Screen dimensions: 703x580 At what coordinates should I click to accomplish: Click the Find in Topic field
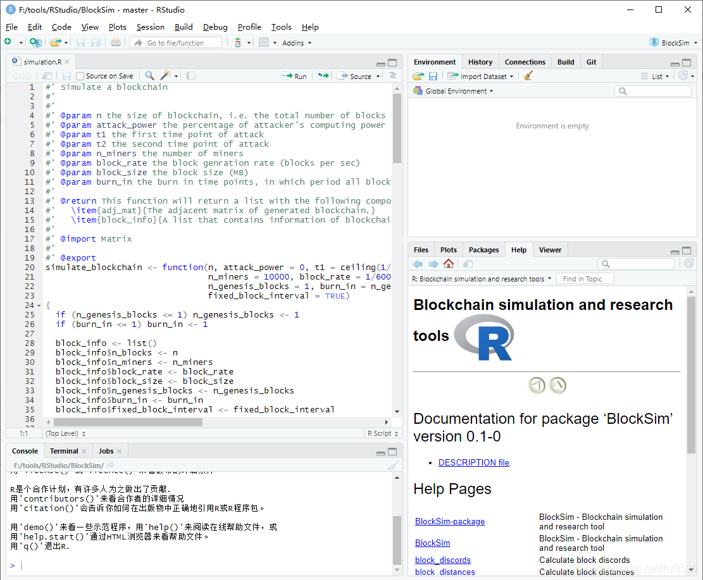(585, 279)
